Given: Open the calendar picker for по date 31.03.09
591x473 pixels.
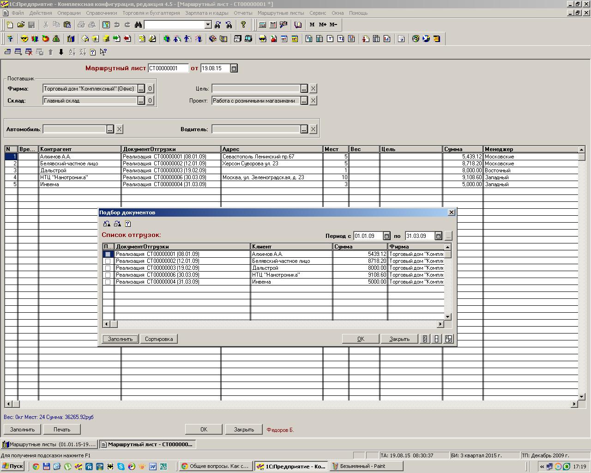Looking at the screenshot, I should tap(439, 236).
